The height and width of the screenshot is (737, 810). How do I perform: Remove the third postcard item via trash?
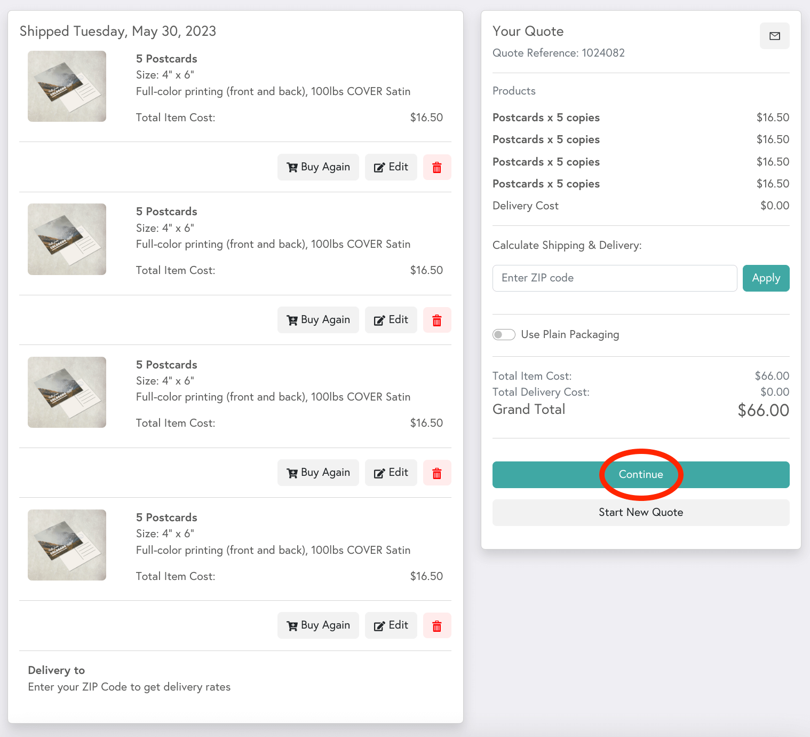click(x=437, y=473)
